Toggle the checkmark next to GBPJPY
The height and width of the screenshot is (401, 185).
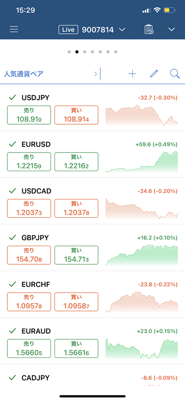click(x=12, y=237)
